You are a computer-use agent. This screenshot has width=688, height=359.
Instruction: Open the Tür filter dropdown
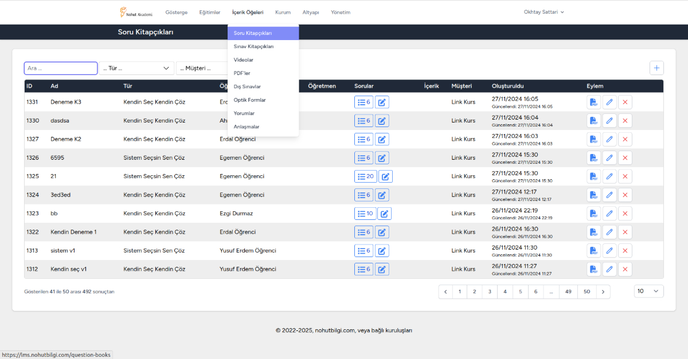coord(136,68)
